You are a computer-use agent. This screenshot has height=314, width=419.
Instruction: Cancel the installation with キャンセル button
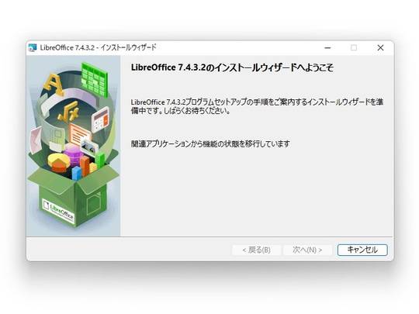coord(362,250)
